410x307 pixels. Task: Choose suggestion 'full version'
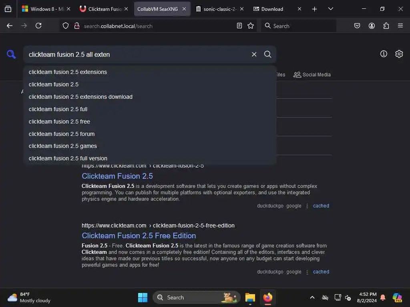150,158
